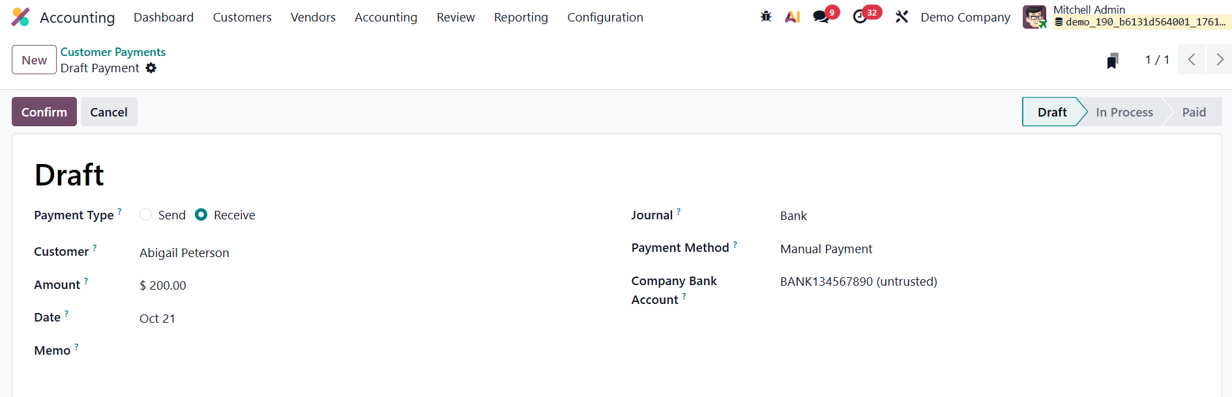Image resolution: width=1232 pixels, height=397 pixels.
Task: Open the Configuration menu
Action: coord(605,18)
